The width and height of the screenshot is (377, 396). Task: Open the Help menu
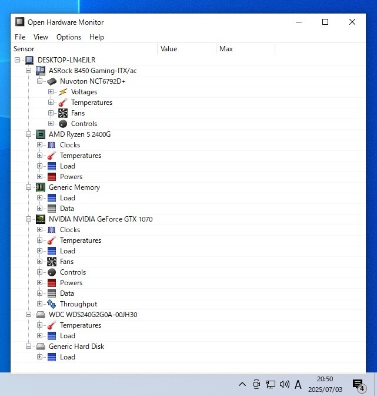(x=96, y=37)
